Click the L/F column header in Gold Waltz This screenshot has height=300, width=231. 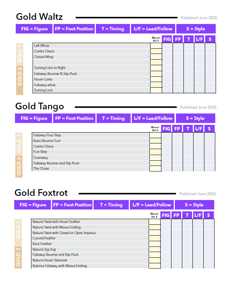click(200, 39)
